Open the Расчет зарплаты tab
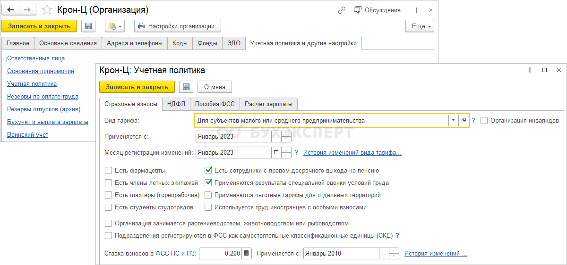The width and height of the screenshot is (567, 265). 268,104
